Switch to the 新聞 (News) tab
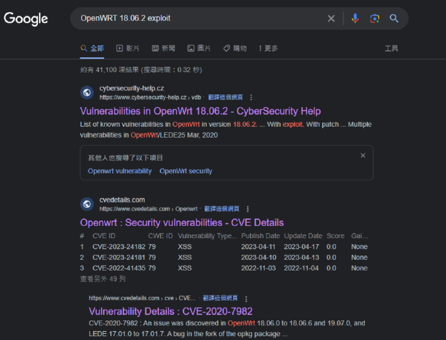The width and height of the screenshot is (446, 340). (x=164, y=49)
